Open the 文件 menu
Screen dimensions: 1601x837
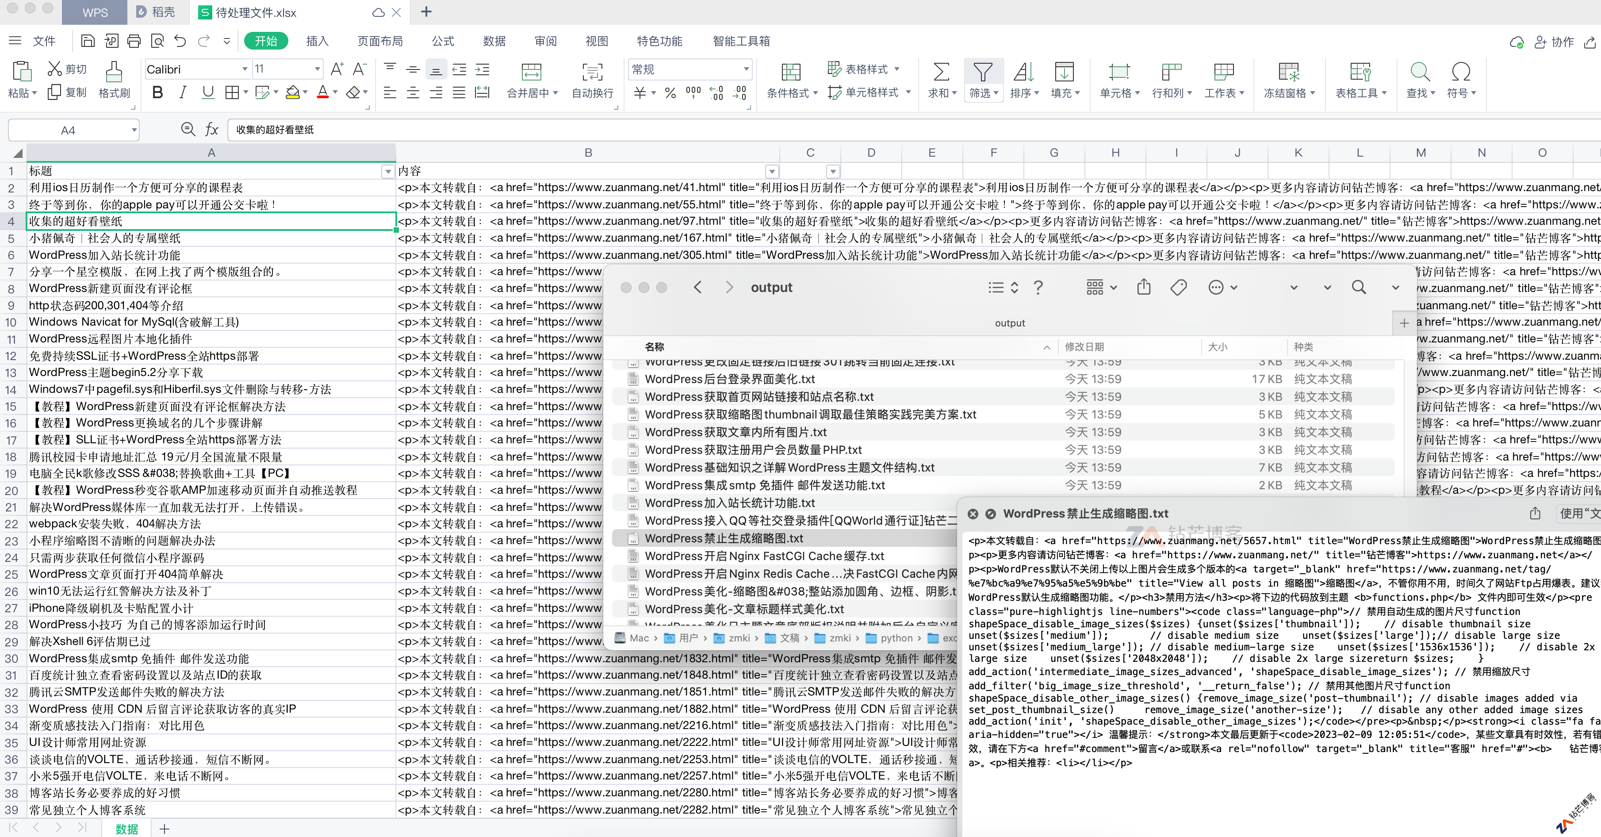(44, 41)
